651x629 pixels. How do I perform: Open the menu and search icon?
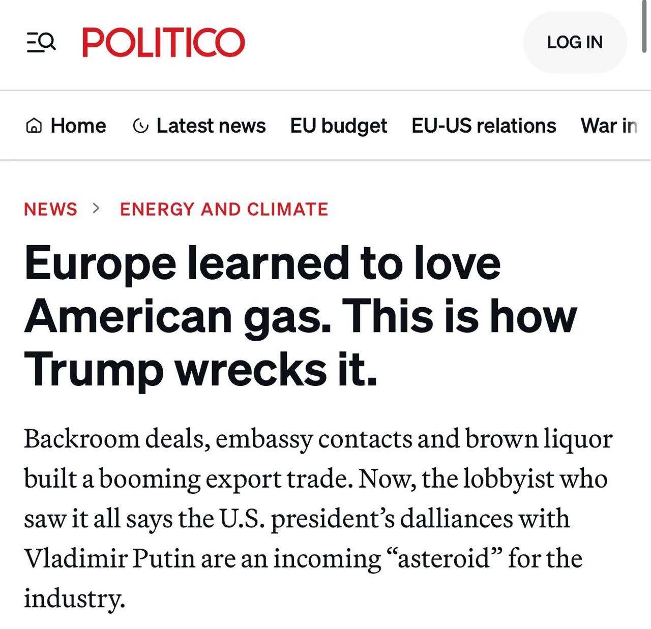41,42
